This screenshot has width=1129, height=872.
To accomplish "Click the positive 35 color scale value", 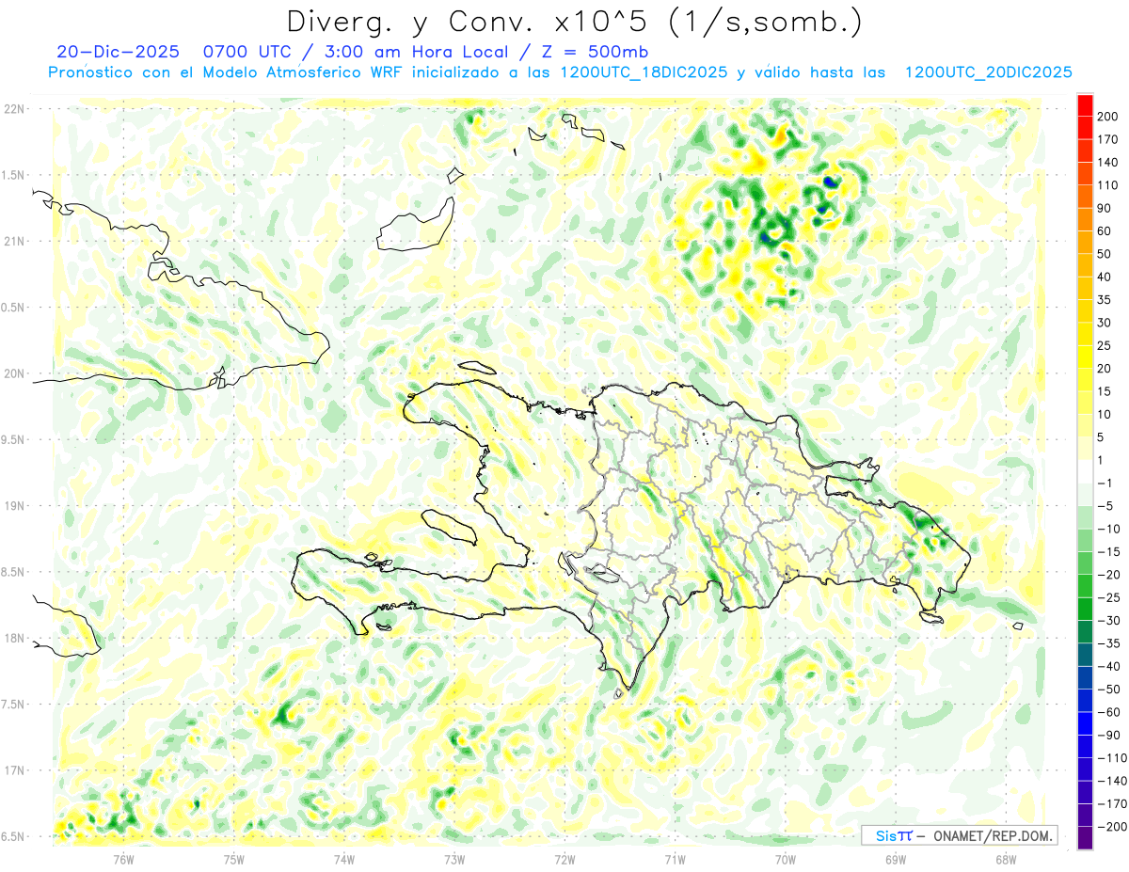I will coord(1105,300).
